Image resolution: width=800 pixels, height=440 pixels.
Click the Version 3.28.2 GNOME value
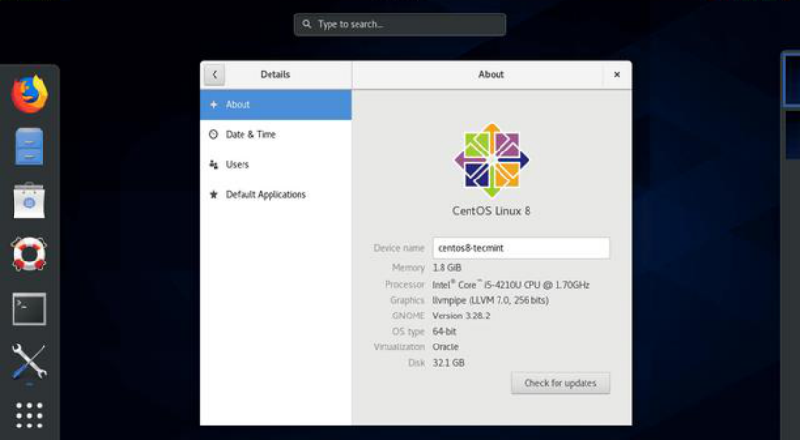(461, 316)
